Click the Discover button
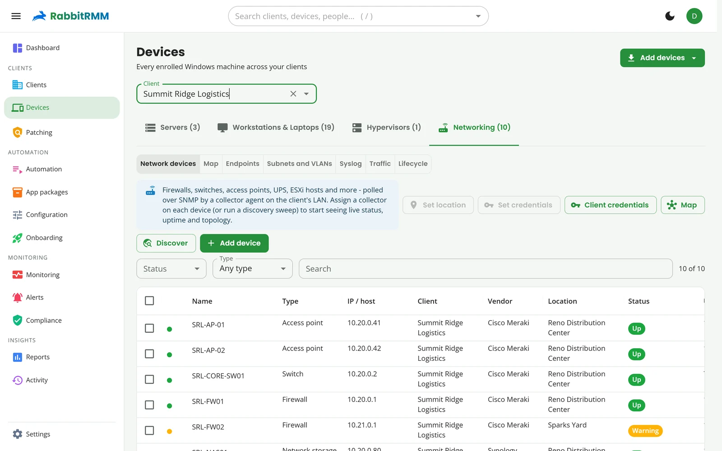The height and width of the screenshot is (451, 722). (x=166, y=243)
